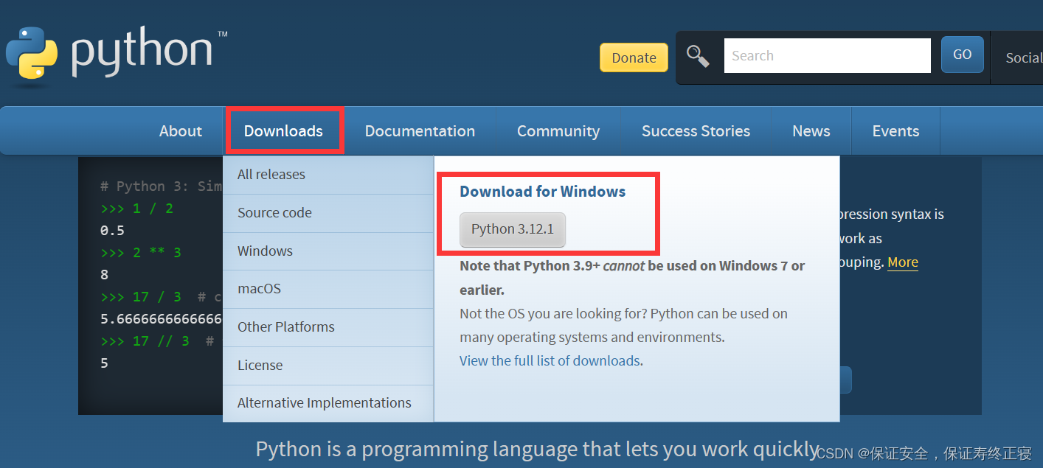The image size is (1043, 468).
Task: Click the GO search button
Action: click(x=962, y=55)
